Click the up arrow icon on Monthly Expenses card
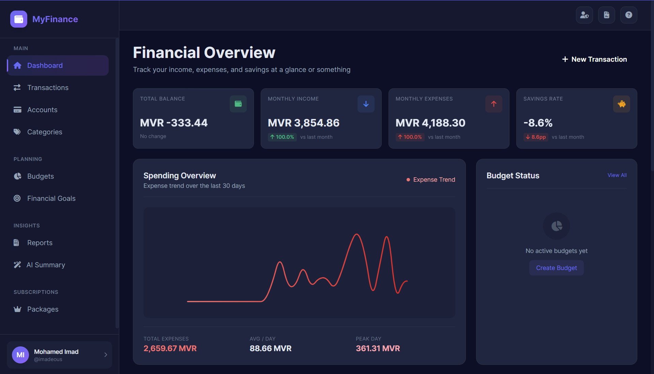The image size is (654, 374). [493, 104]
